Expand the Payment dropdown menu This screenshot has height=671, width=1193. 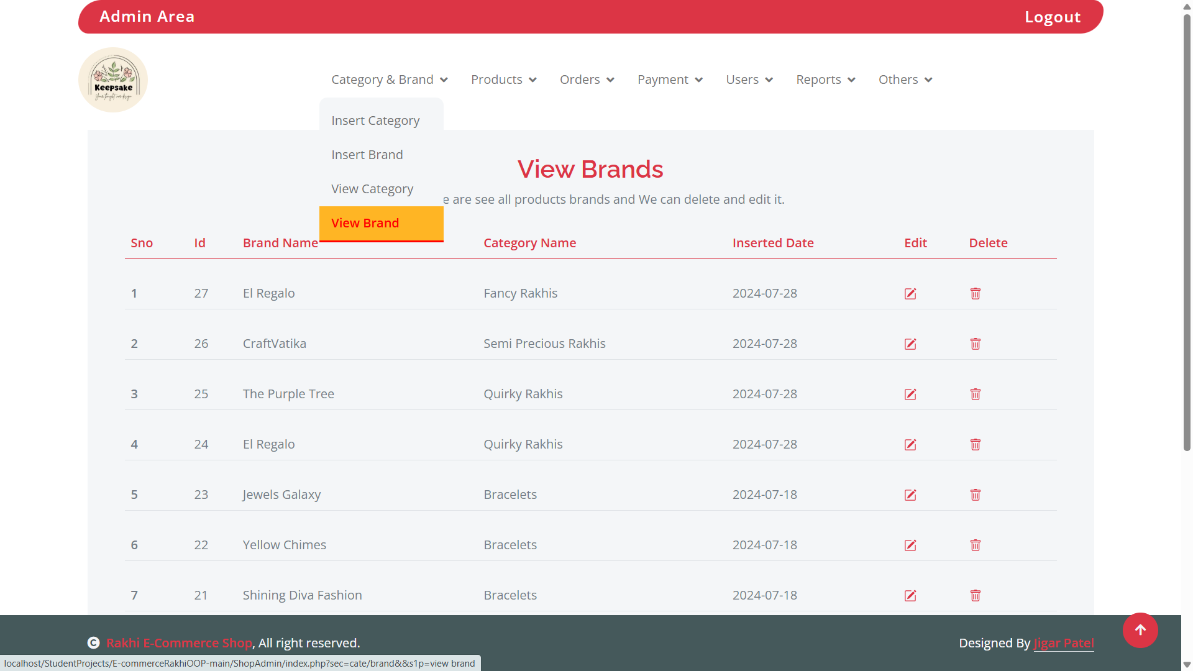click(670, 80)
